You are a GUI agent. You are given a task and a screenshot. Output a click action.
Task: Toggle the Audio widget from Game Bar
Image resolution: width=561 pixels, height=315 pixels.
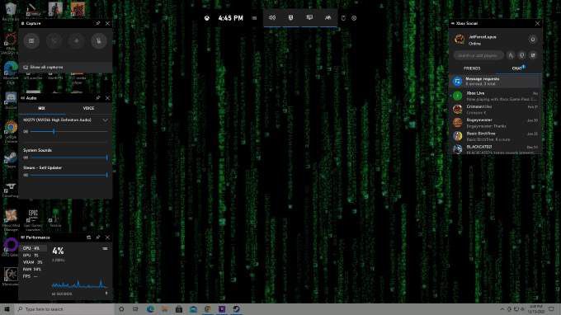point(272,18)
